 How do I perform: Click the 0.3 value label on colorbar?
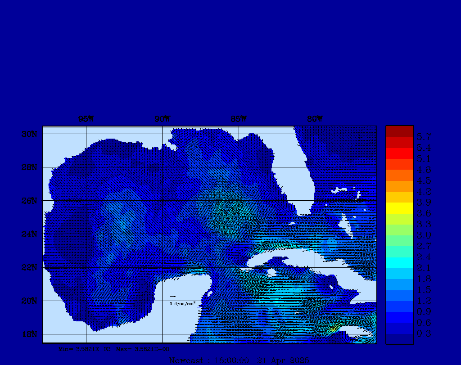coord(424,333)
